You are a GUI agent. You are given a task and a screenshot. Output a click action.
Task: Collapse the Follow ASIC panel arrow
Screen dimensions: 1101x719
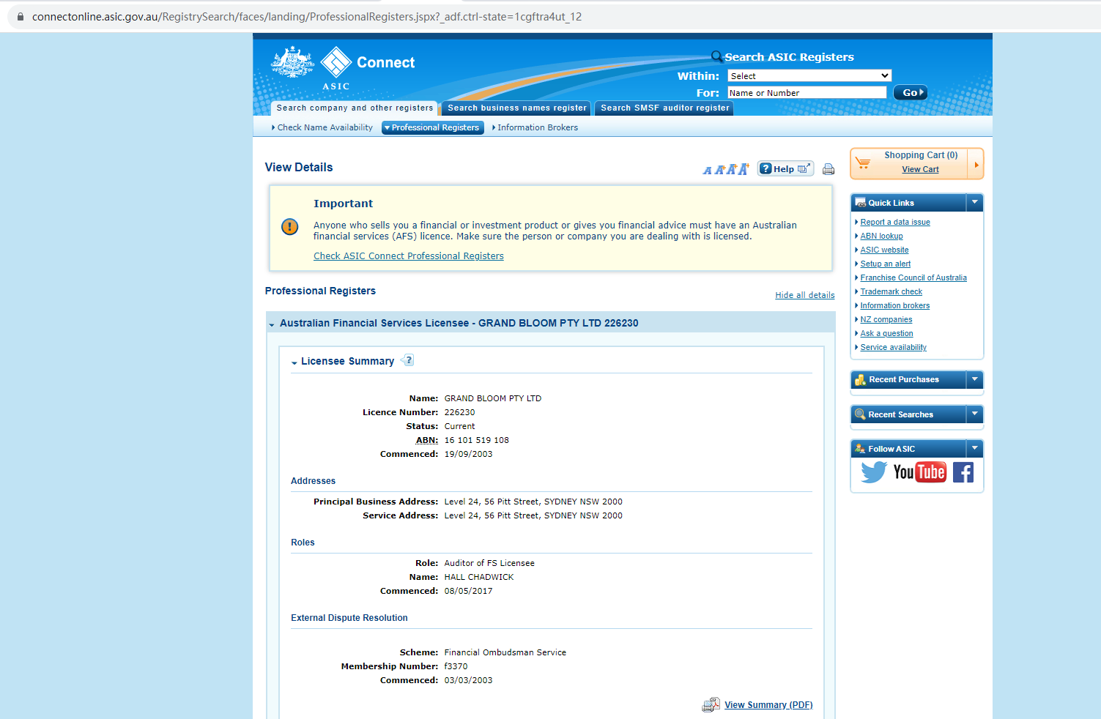[974, 448]
